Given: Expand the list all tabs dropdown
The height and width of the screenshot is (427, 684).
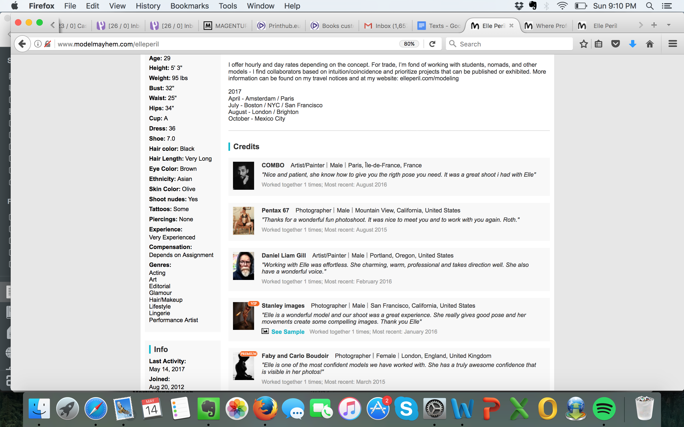Looking at the screenshot, I should (x=669, y=25).
